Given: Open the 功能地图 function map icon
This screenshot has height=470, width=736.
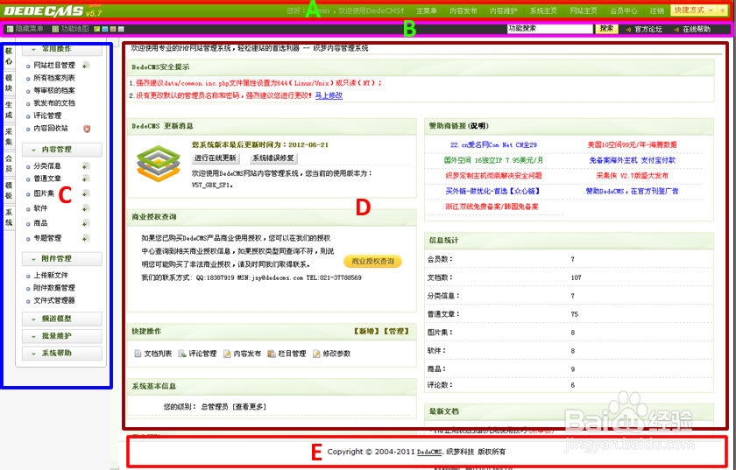Looking at the screenshot, I should click(x=55, y=29).
